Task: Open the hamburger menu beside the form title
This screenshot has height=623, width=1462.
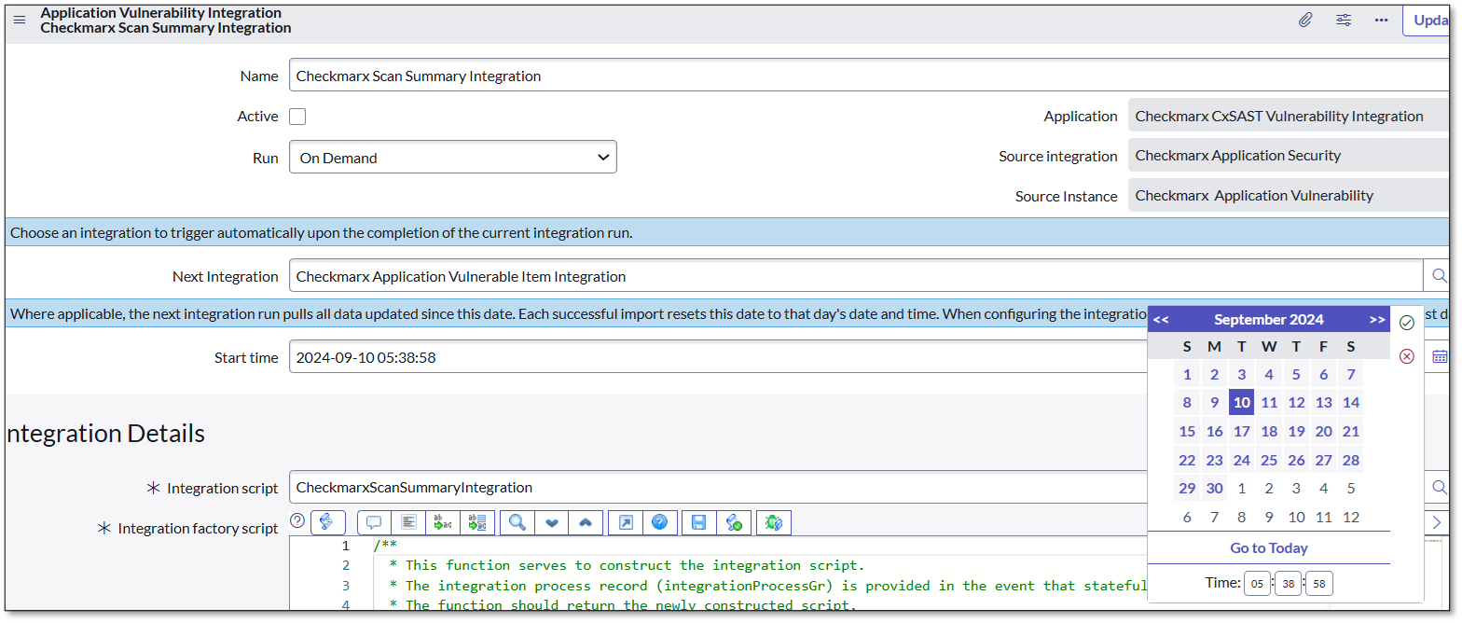Action: click(x=20, y=21)
